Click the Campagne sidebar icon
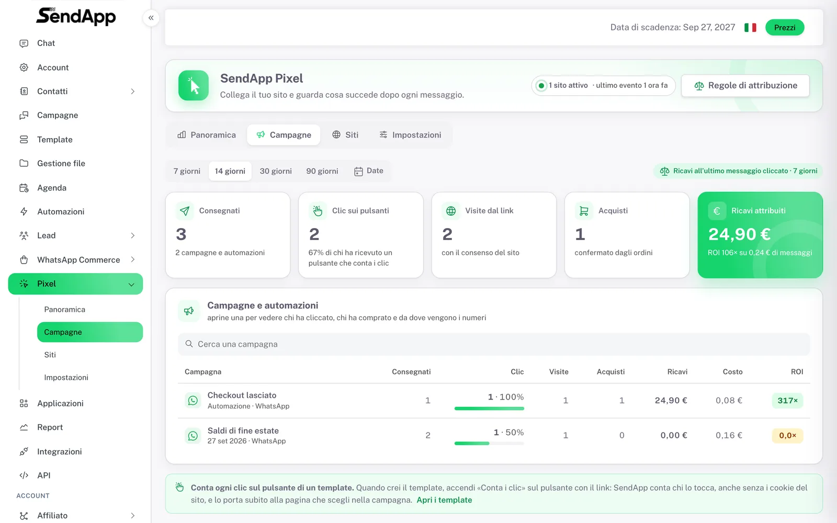837x523 pixels. 24,116
